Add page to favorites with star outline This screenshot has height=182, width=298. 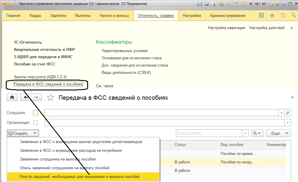(51, 98)
